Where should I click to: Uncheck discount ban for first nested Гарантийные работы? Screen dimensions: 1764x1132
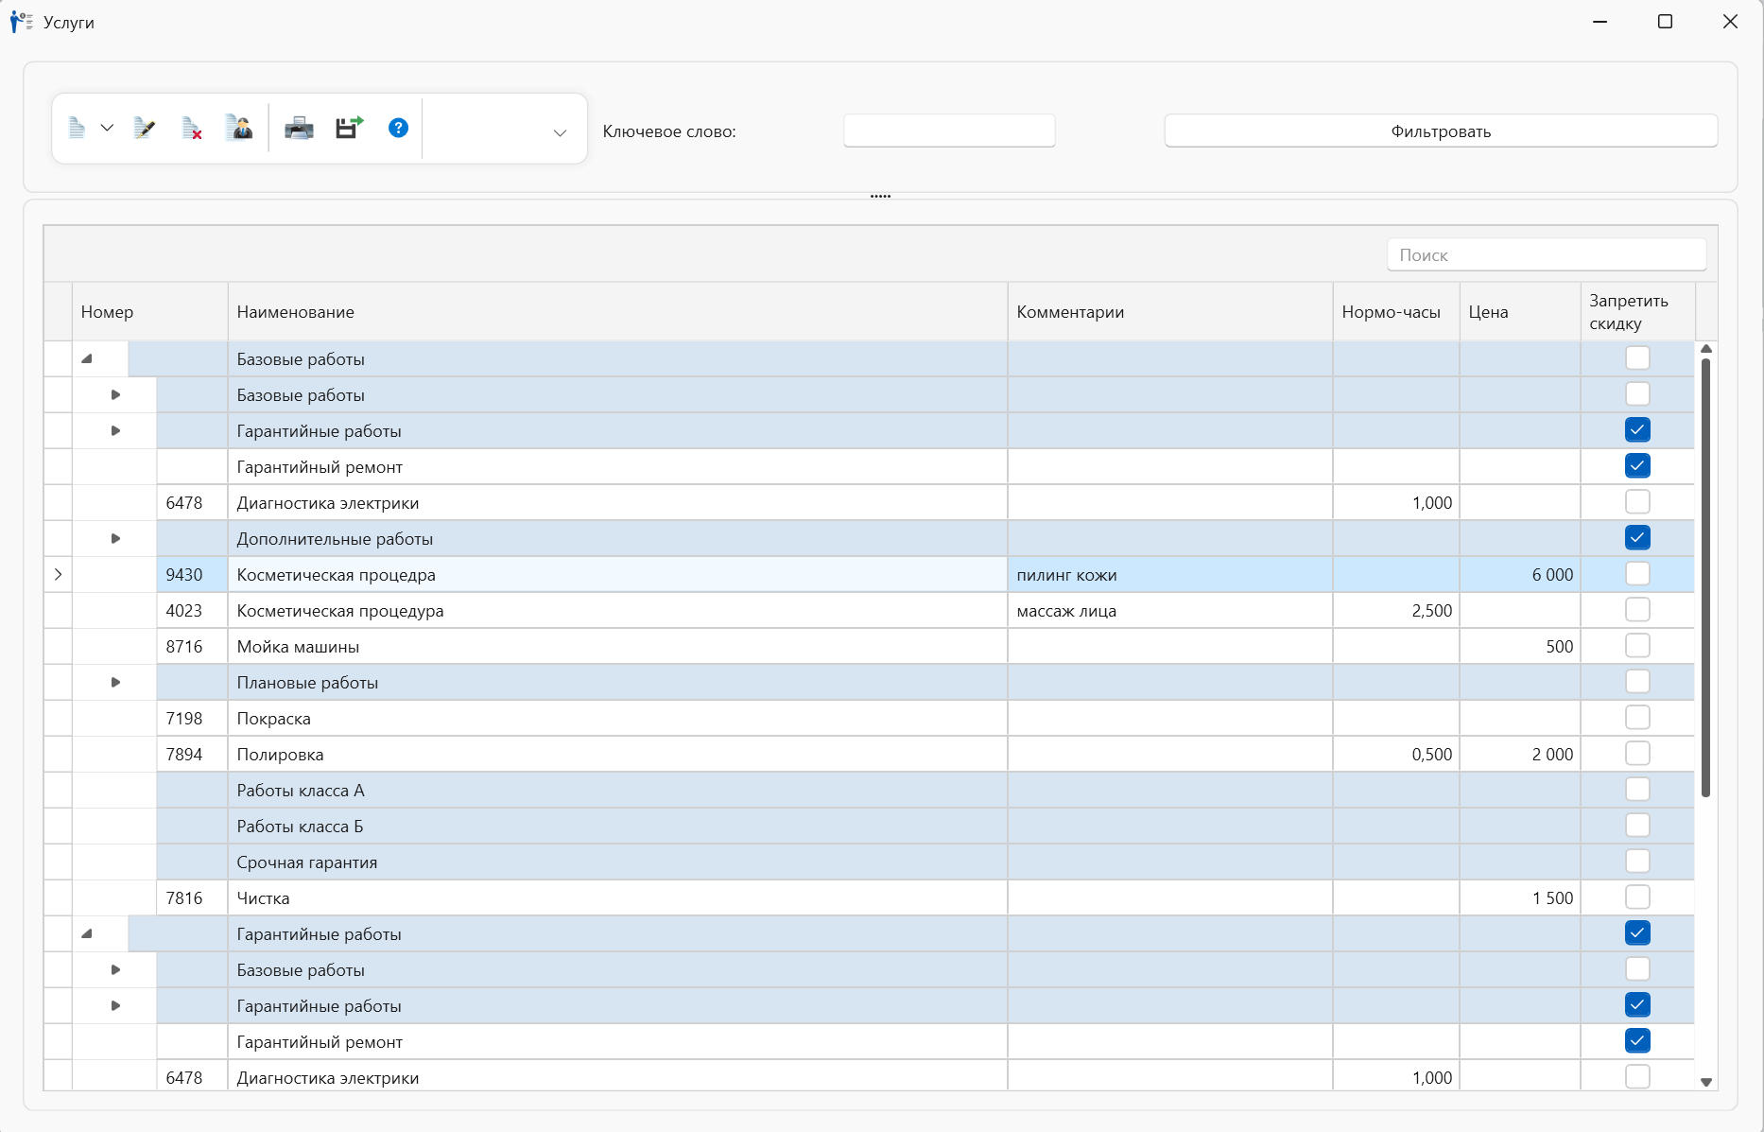point(1637,429)
